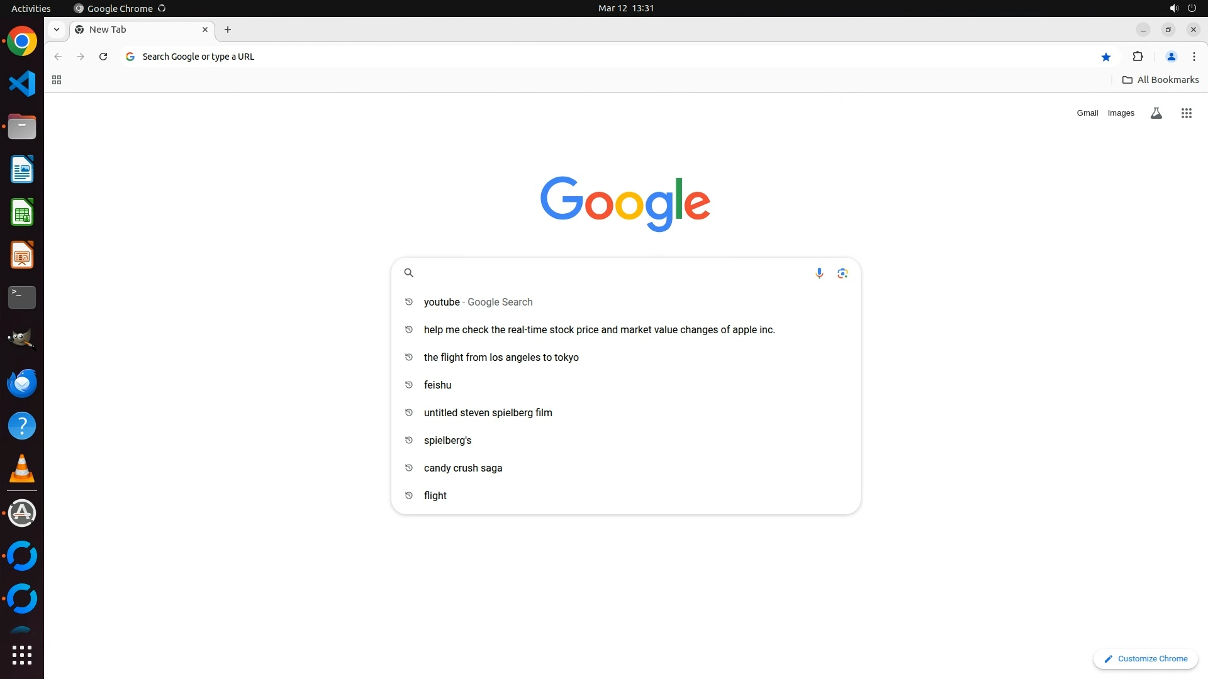This screenshot has height=679, width=1208.
Task: Open the Chrome profile avatar
Action: pos(1171,57)
